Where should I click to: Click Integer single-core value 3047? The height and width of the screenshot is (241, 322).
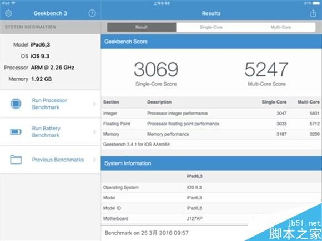tap(281, 114)
